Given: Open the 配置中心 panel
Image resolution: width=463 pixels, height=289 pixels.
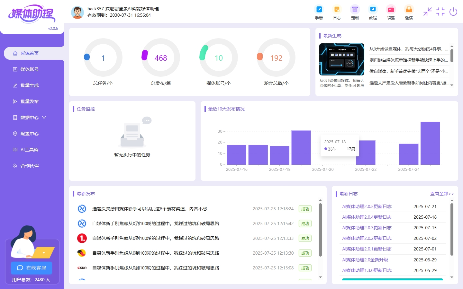Looking at the screenshot, I should [29, 134].
